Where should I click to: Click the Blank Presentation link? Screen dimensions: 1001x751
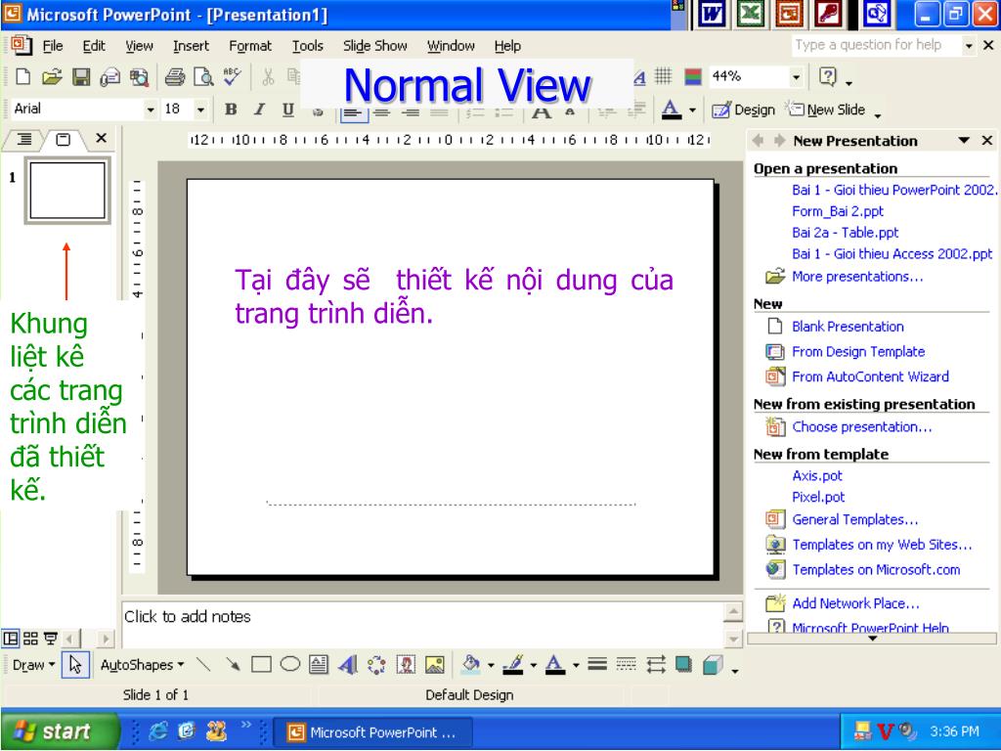(x=848, y=327)
